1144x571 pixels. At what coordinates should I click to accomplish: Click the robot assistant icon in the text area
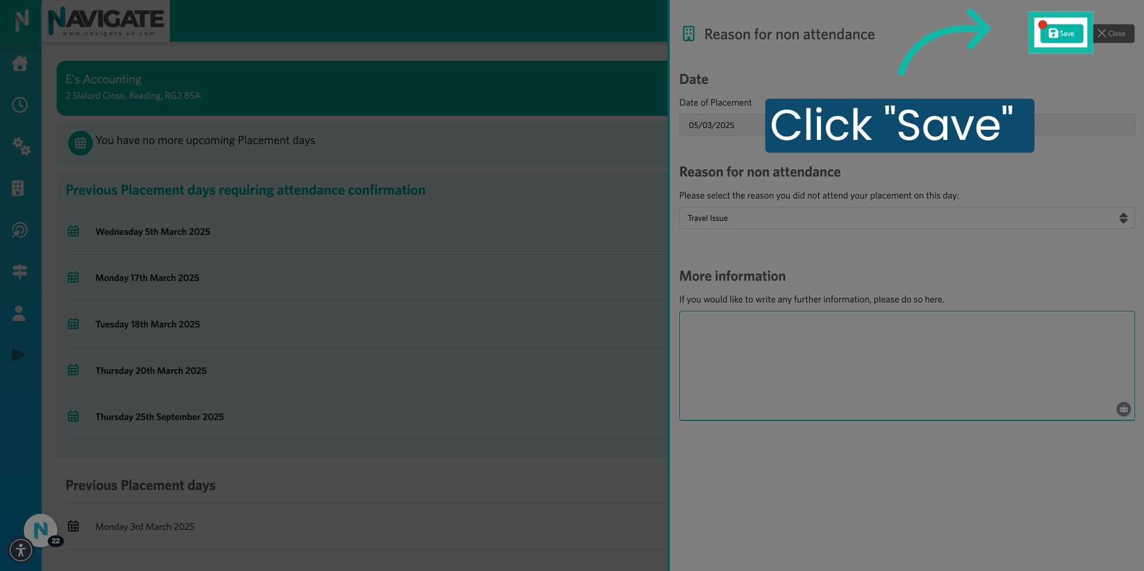(x=1124, y=409)
